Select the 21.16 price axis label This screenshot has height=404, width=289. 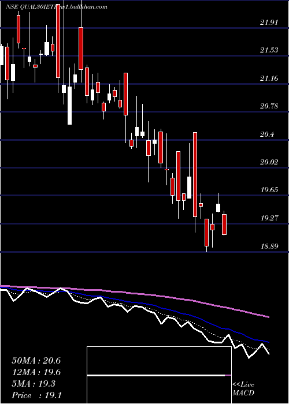tap(269, 78)
